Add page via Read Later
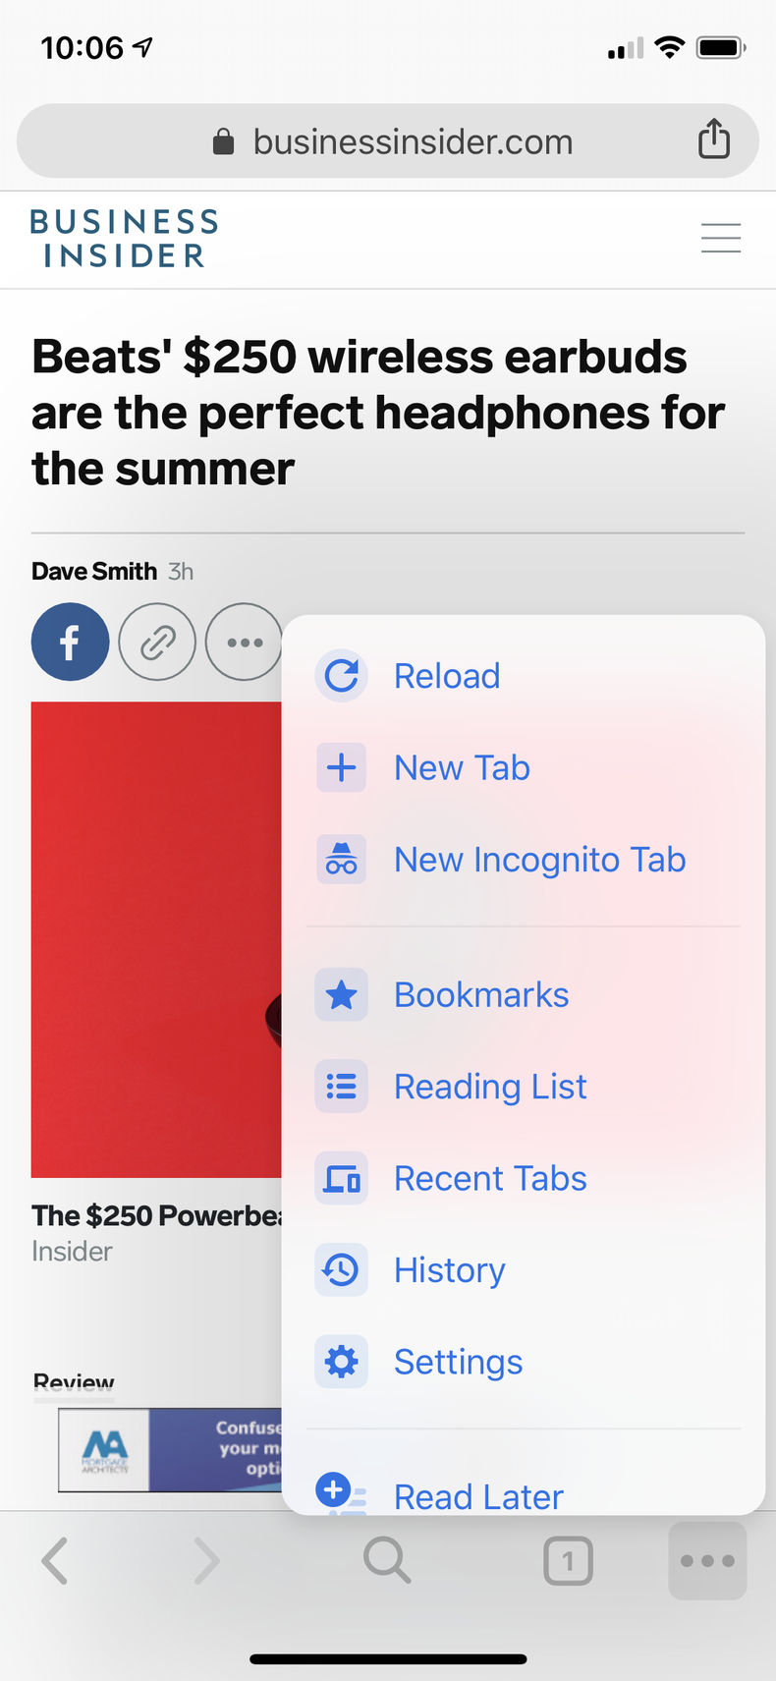 [x=478, y=1495]
